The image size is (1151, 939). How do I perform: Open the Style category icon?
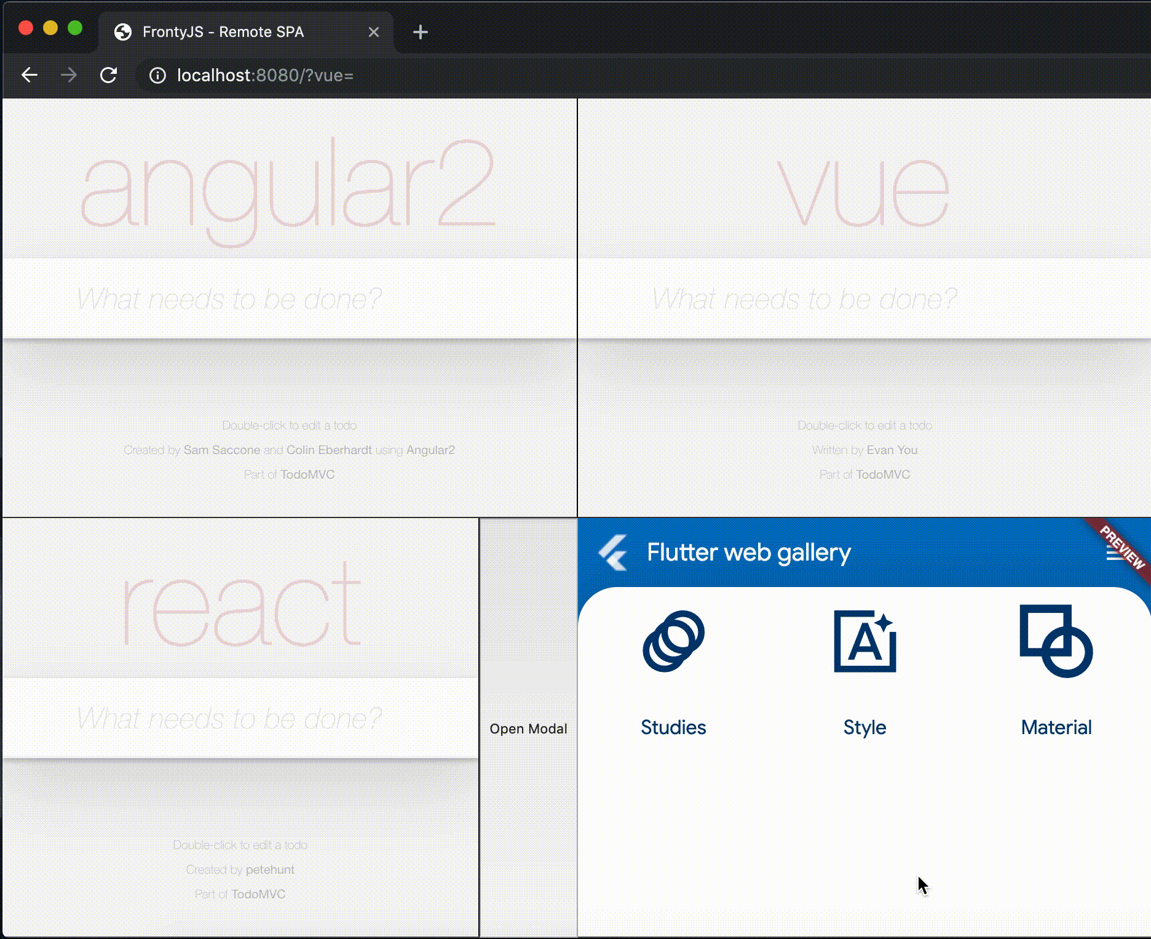coord(865,641)
